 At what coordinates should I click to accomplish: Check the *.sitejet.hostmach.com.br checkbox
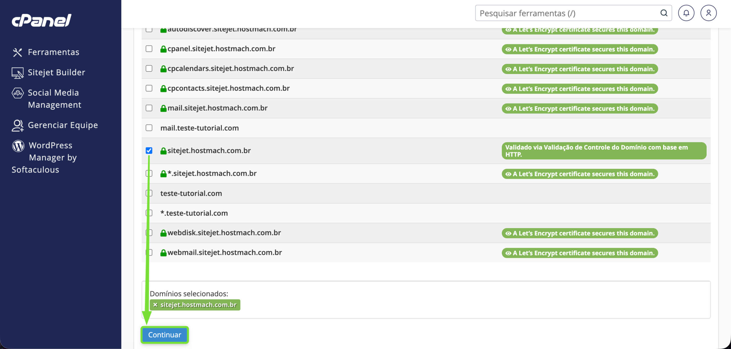click(149, 173)
